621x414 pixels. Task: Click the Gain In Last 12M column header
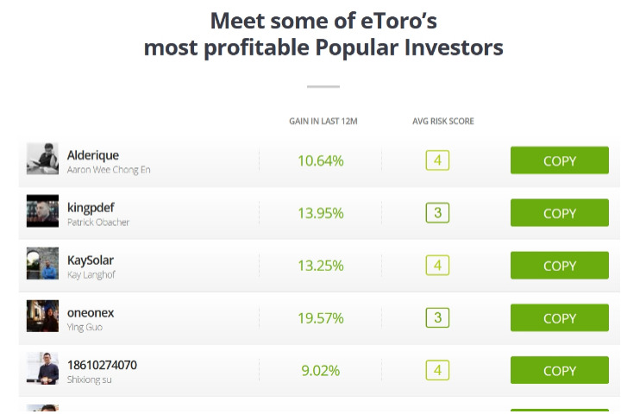click(x=323, y=122)
